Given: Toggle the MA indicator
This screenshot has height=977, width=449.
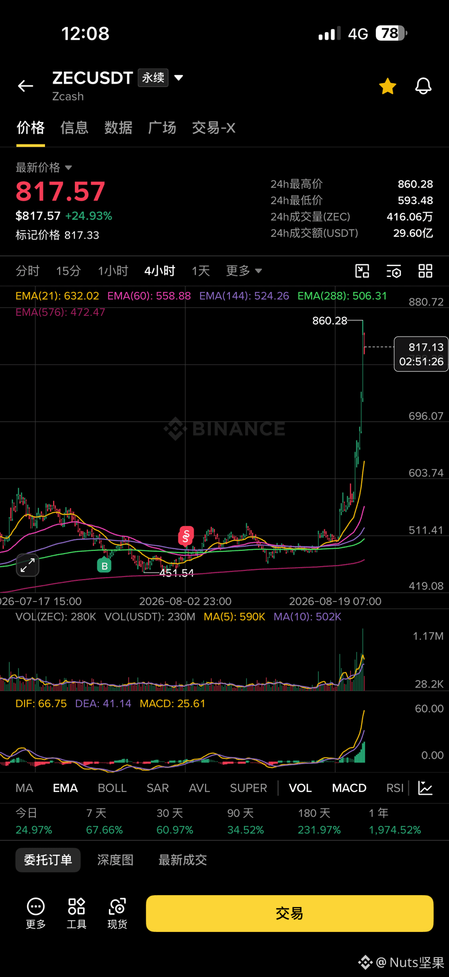Looking at the screenshot, I should 24,788.
